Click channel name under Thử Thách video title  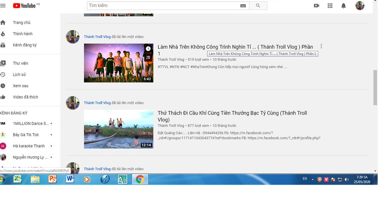171,125
